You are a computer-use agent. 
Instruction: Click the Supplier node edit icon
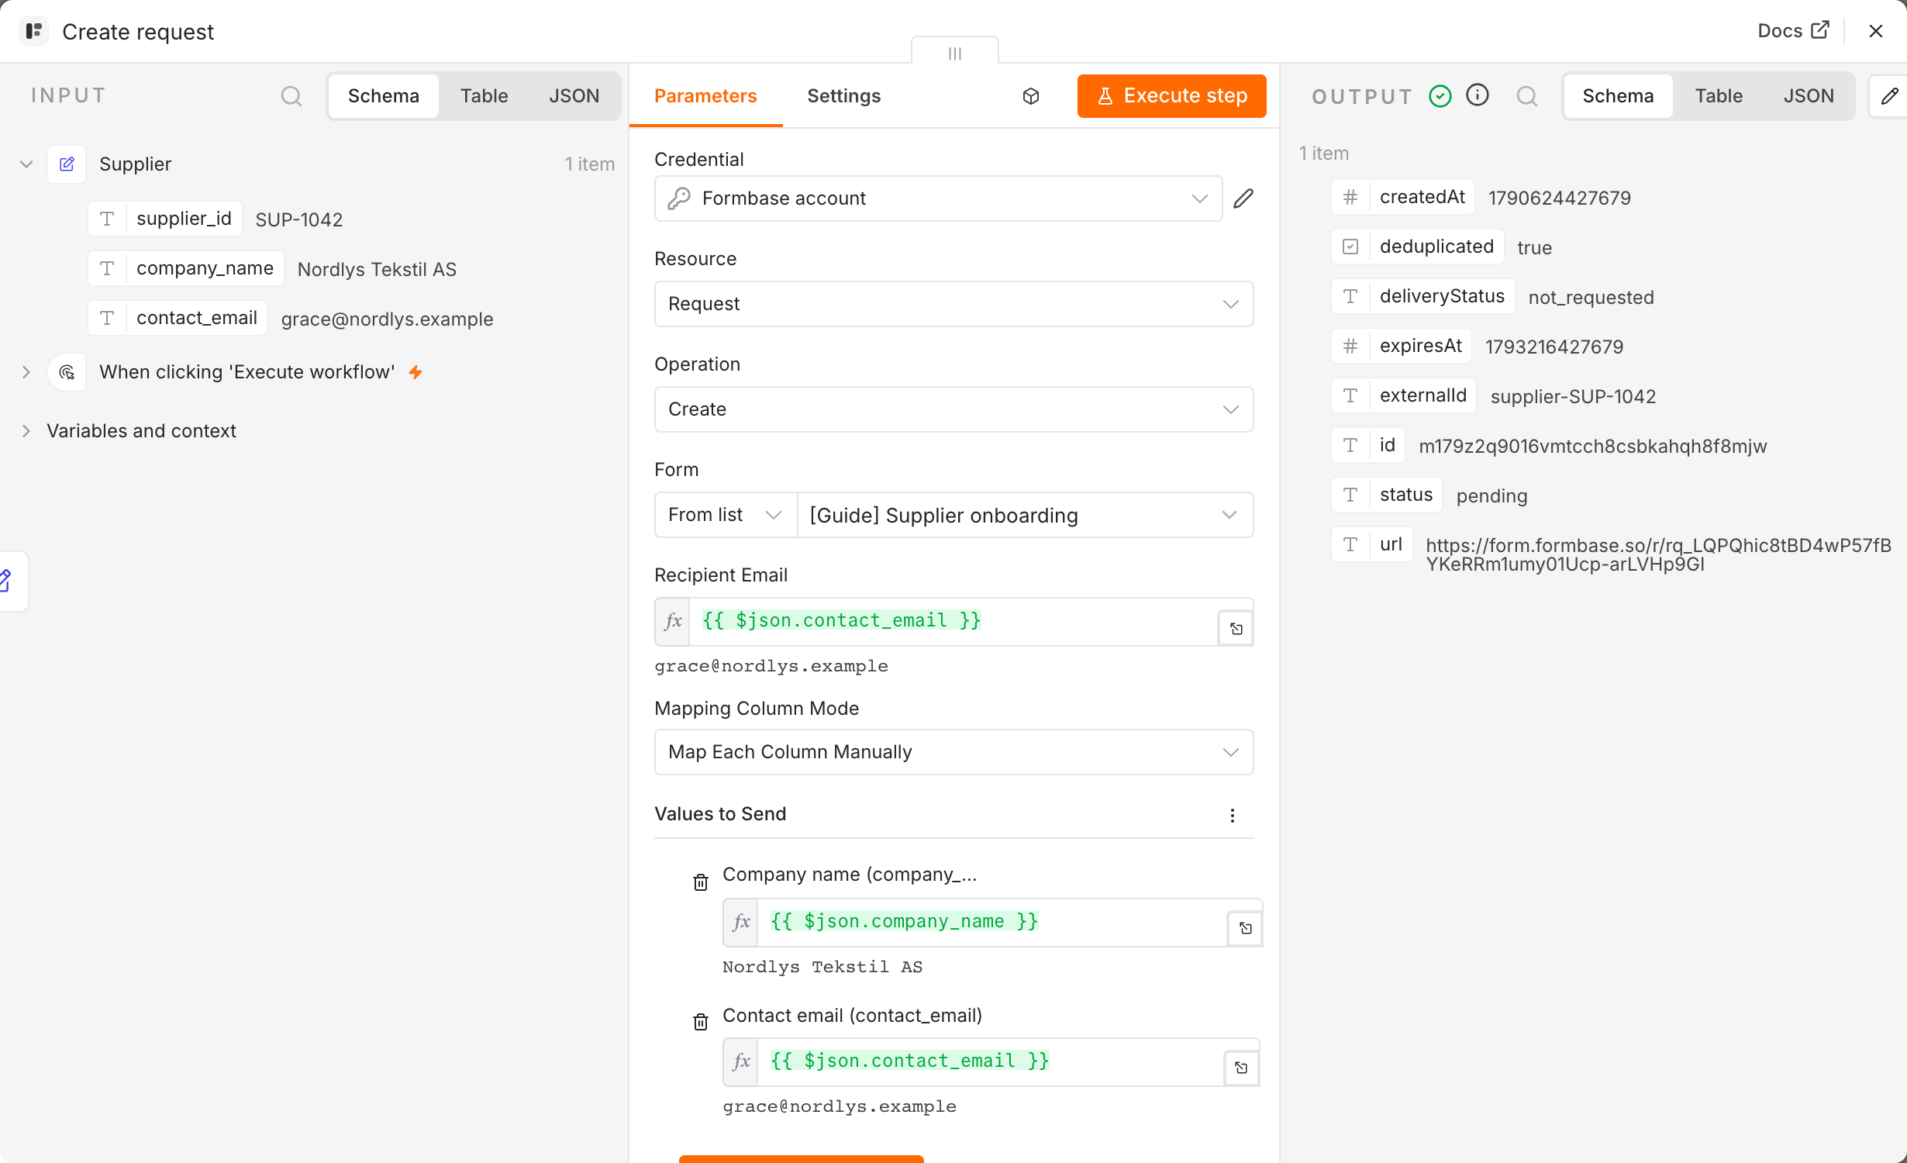tap(67, 164)
